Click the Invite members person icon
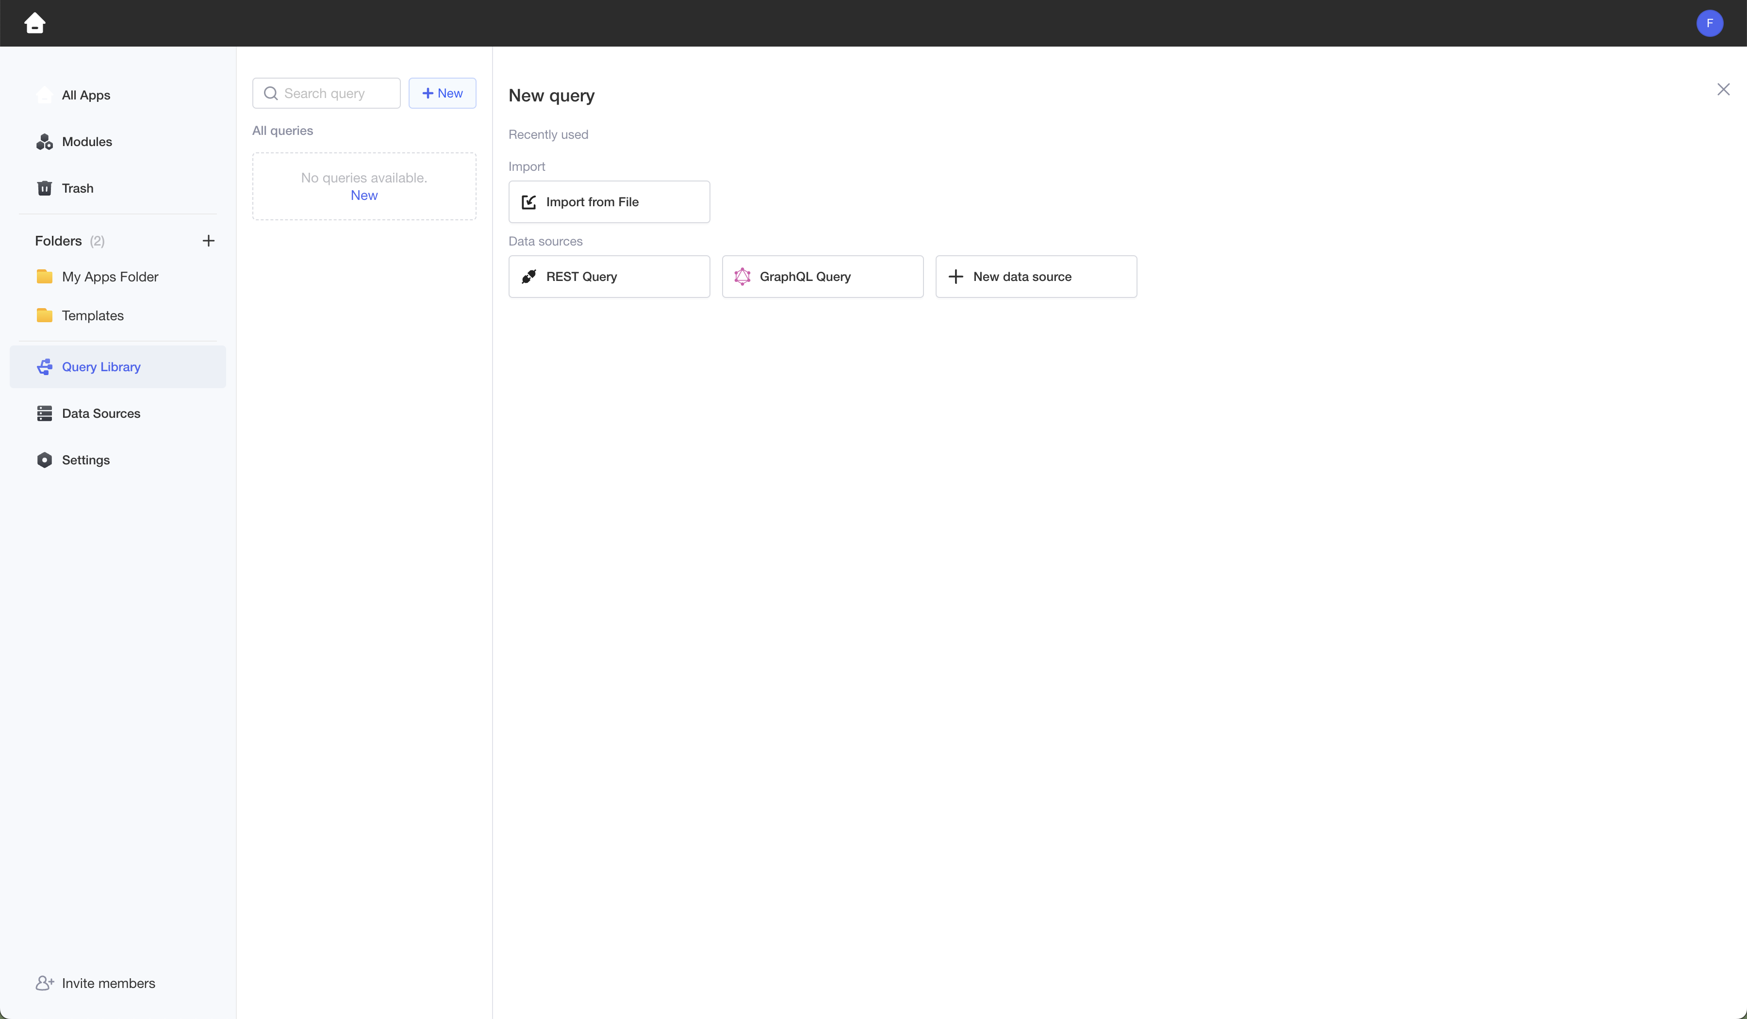This screenshot has height=1019, width=1747. point(44,984)
